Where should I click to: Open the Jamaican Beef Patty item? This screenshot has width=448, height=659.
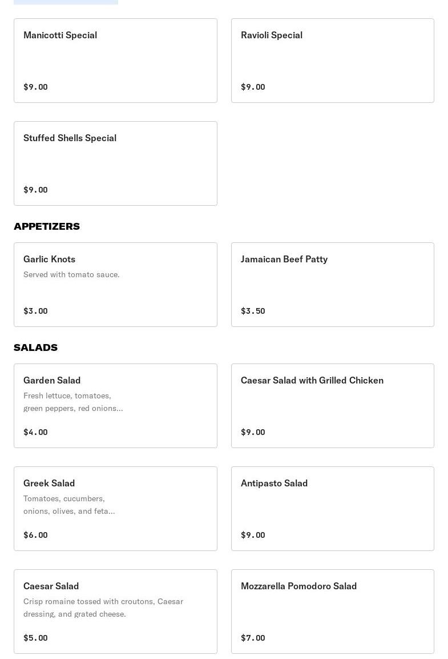(333, 285)
